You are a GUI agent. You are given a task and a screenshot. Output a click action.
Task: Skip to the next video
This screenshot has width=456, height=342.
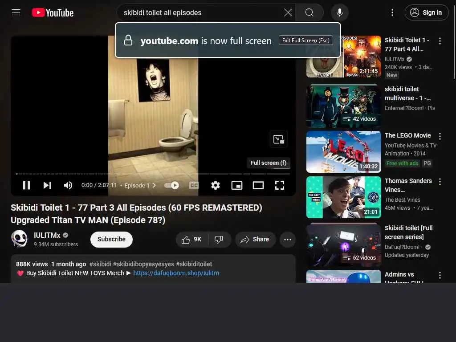[47, 185]
